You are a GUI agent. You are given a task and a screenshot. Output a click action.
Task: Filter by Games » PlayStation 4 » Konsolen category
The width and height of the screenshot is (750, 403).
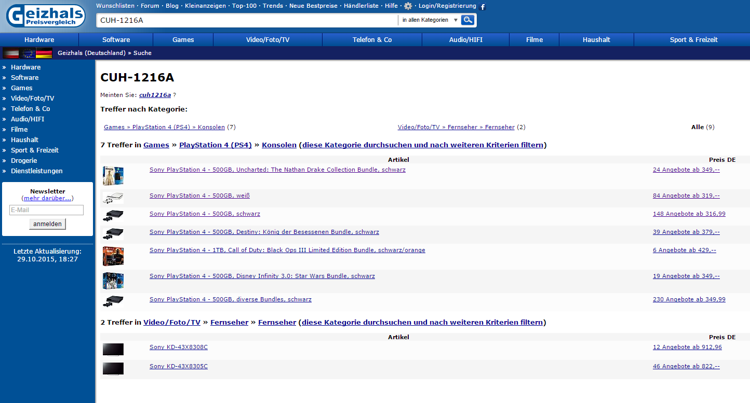(164, 127)
